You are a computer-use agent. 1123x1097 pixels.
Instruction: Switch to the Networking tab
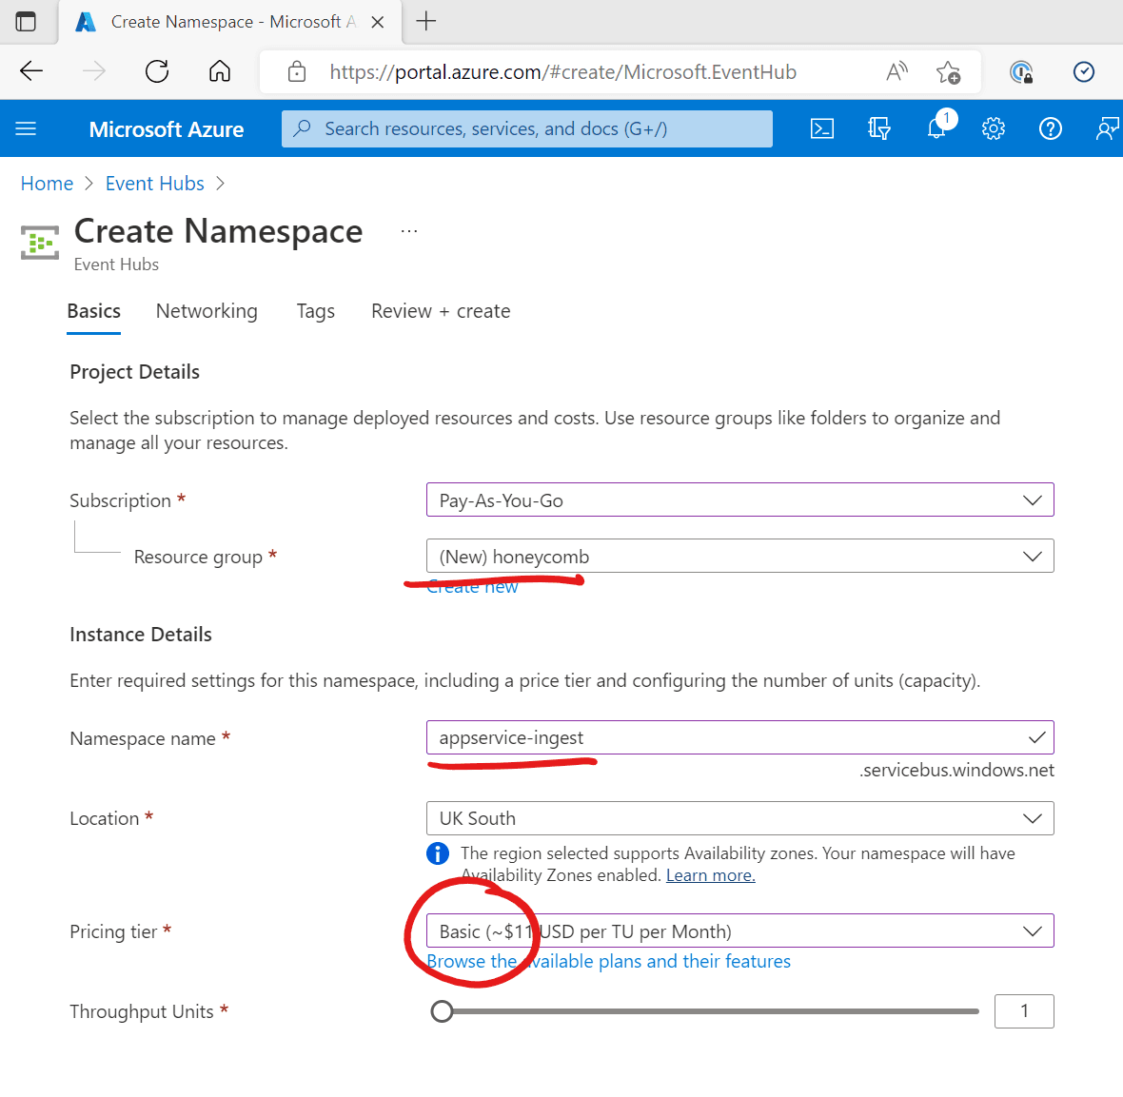[207, 311]
